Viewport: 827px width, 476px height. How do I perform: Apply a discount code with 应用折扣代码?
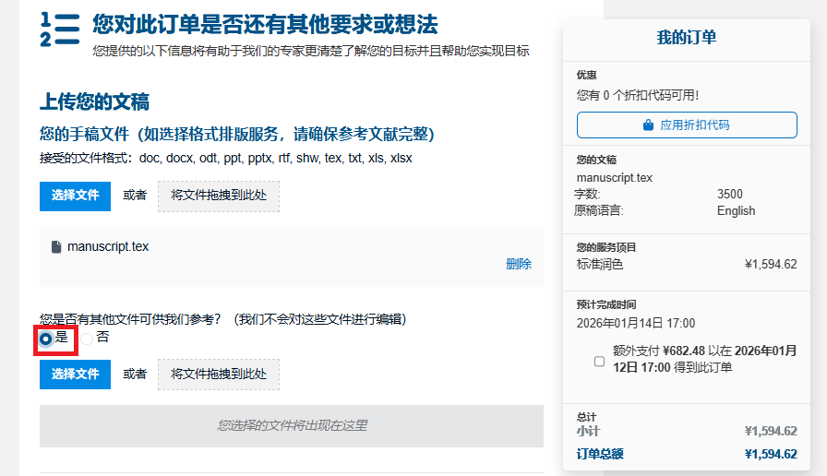pos(687,125)
